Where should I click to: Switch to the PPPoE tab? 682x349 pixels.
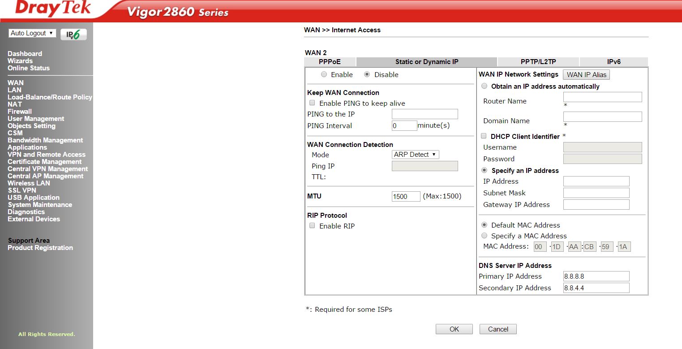tap(330, 62)
